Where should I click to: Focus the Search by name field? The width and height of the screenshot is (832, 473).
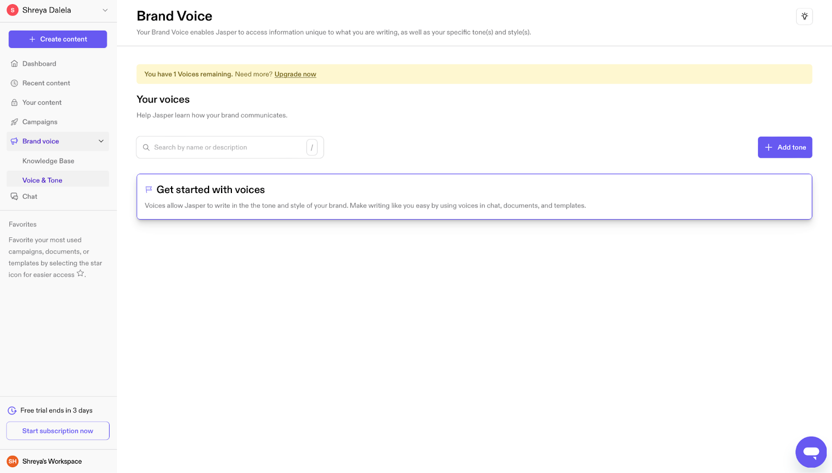[x=230, y=147]
